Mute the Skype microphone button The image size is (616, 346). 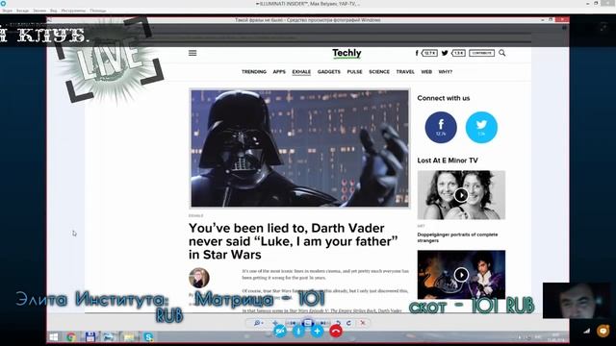pyautogui.click(x=298, y=331)
